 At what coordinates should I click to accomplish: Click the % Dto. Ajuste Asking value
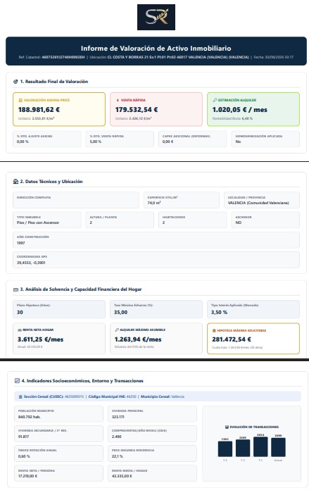23,142
